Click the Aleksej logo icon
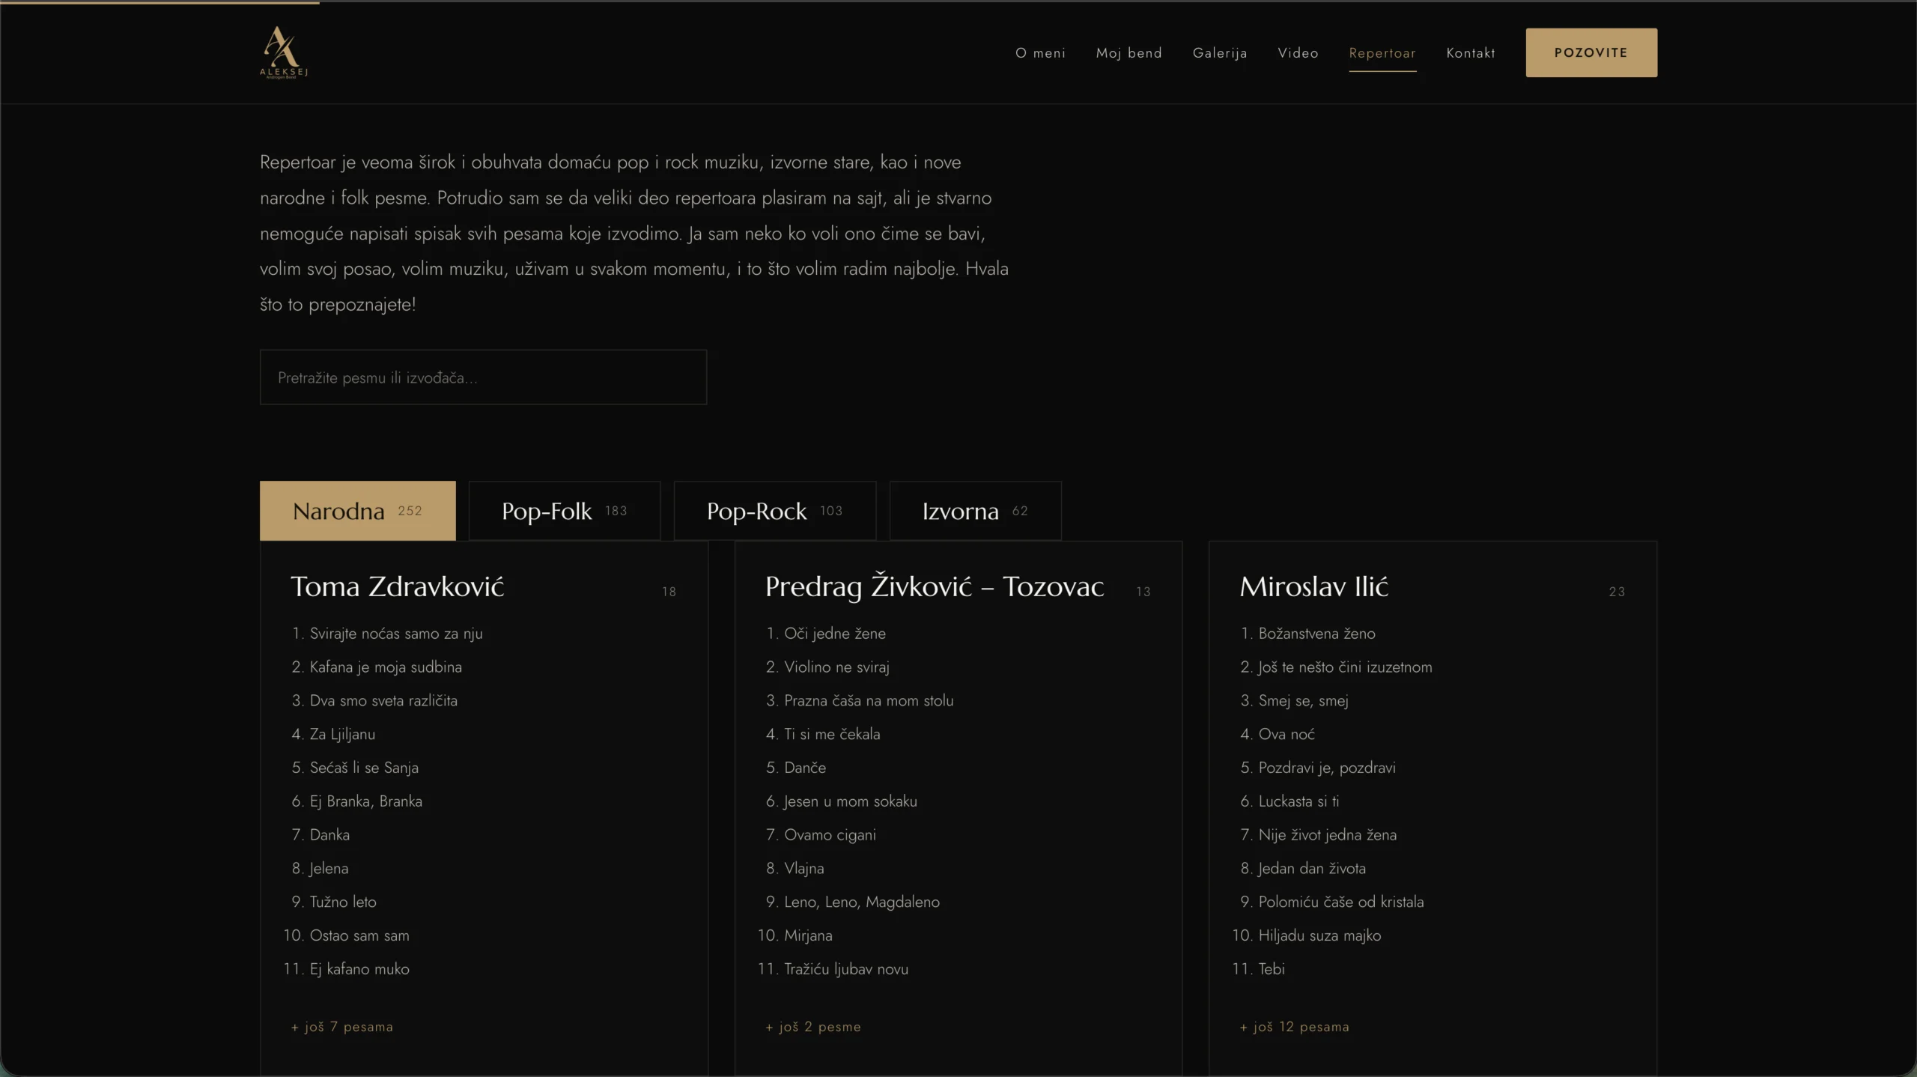This screenshot has height=1077, width=1917. [284, 52]
